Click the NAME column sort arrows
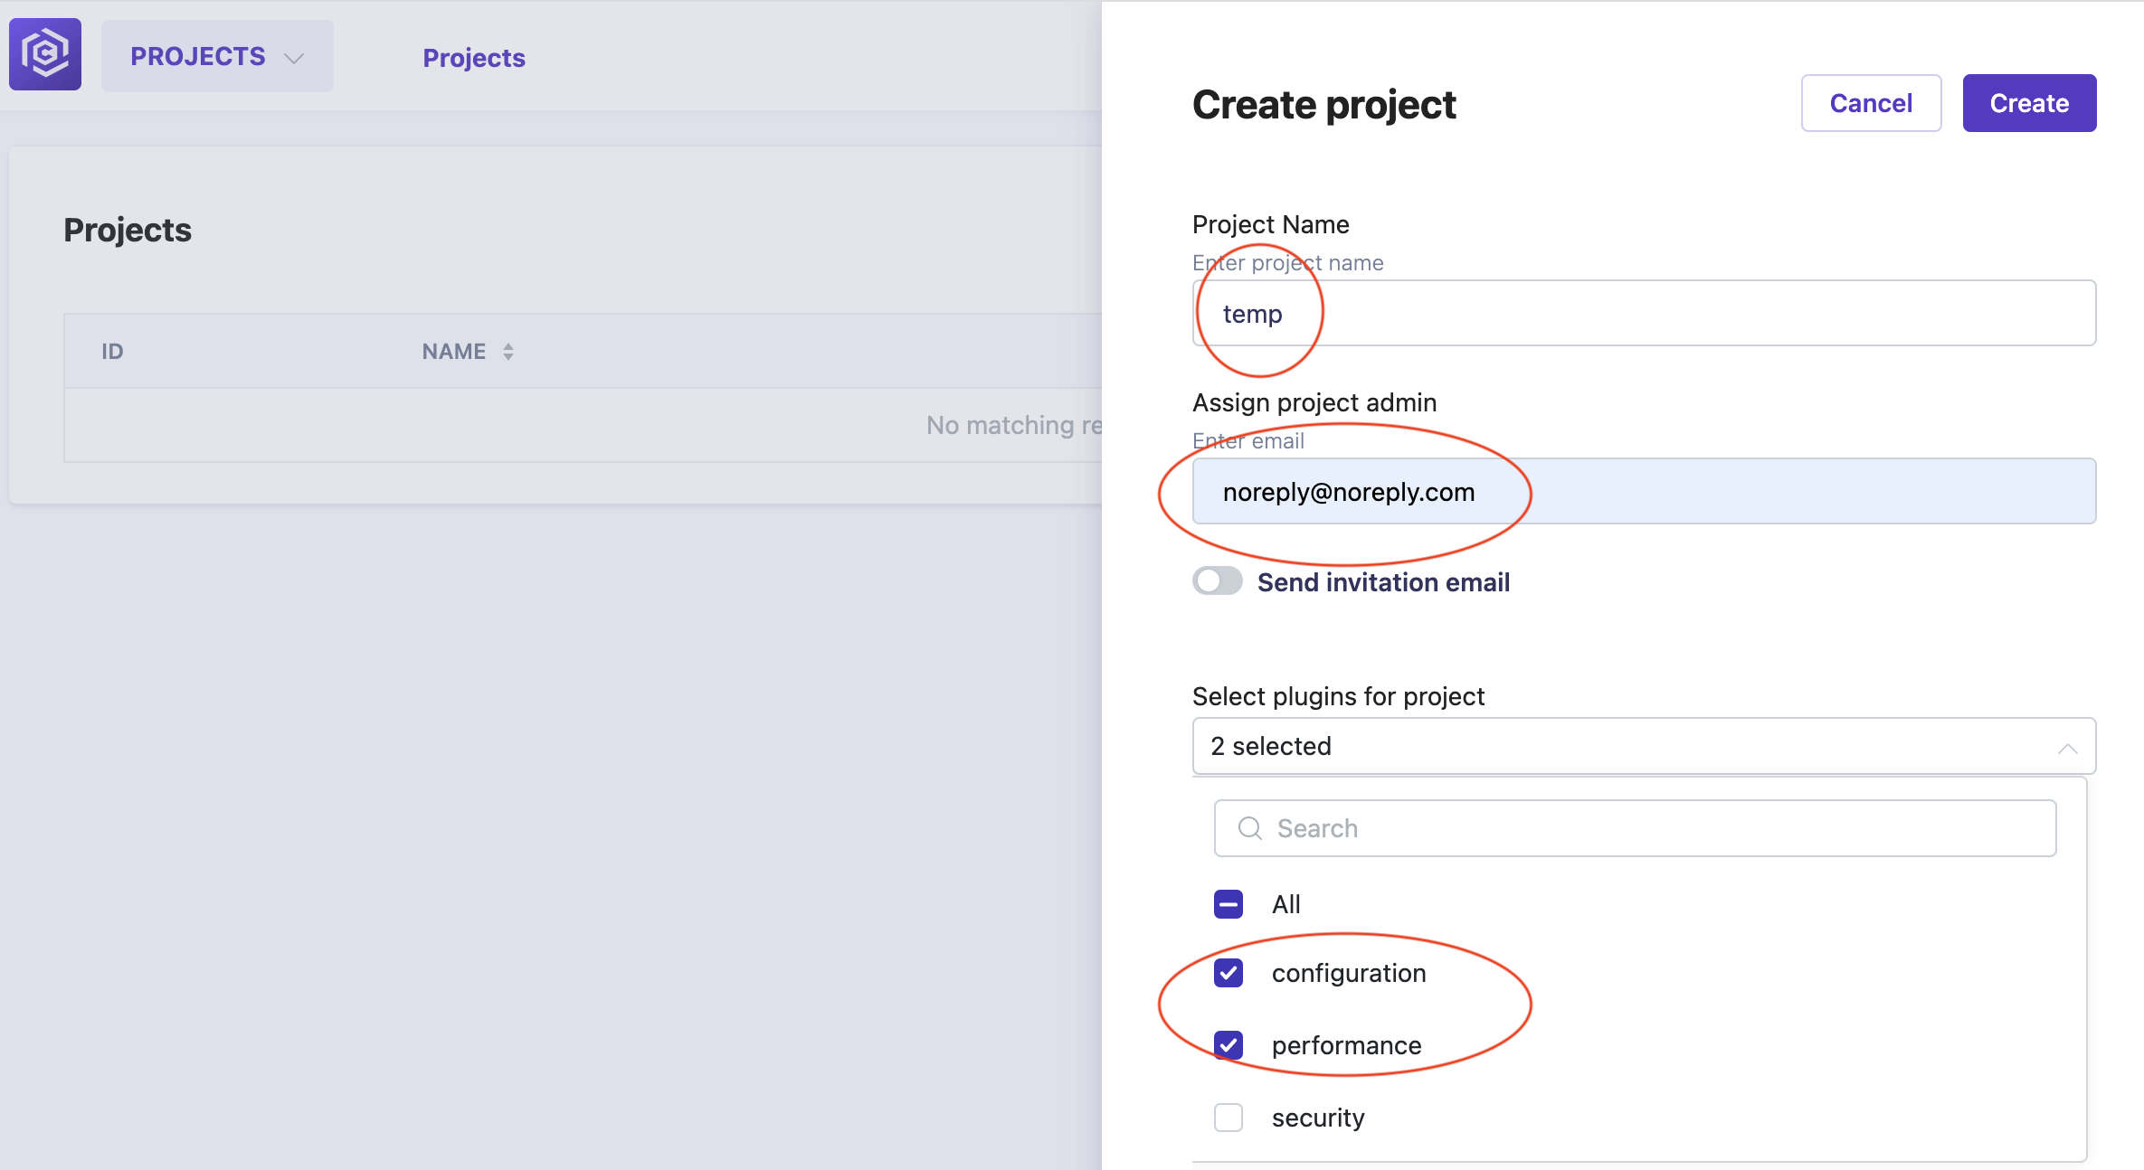 point(508,352)
